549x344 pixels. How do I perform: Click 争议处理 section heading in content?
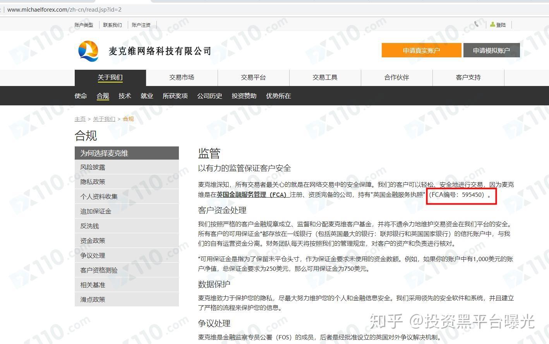(x=214, y=323)
